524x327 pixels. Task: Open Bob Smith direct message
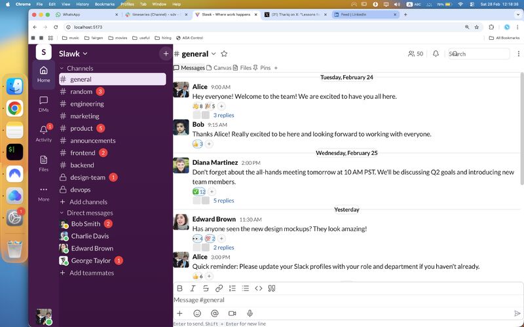[113, 224]
